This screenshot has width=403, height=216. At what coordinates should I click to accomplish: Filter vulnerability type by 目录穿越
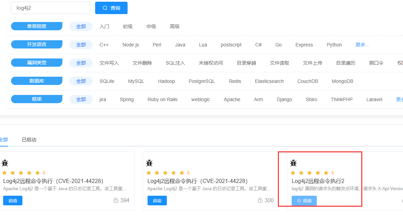pyautogui.click(x=246, y=63)
